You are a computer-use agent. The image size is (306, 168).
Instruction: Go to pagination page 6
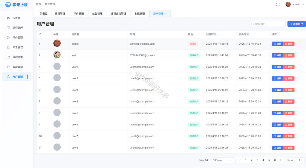[275, 160]
